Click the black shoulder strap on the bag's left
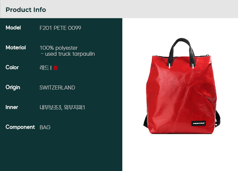This screenshot has width=238, height=171. point(145,121)
